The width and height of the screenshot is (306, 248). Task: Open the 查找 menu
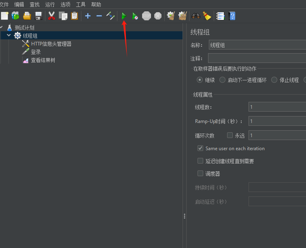(x=34, y=4)
